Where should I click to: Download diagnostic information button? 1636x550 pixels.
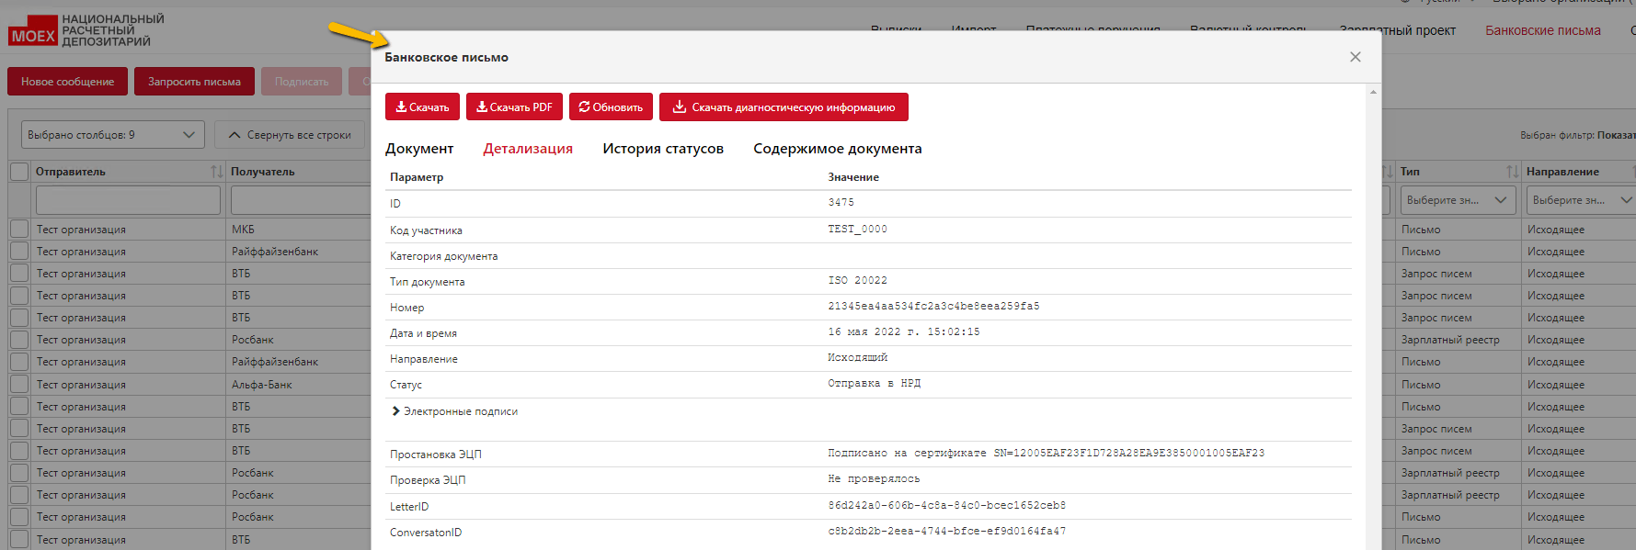(x=784, y=107)
